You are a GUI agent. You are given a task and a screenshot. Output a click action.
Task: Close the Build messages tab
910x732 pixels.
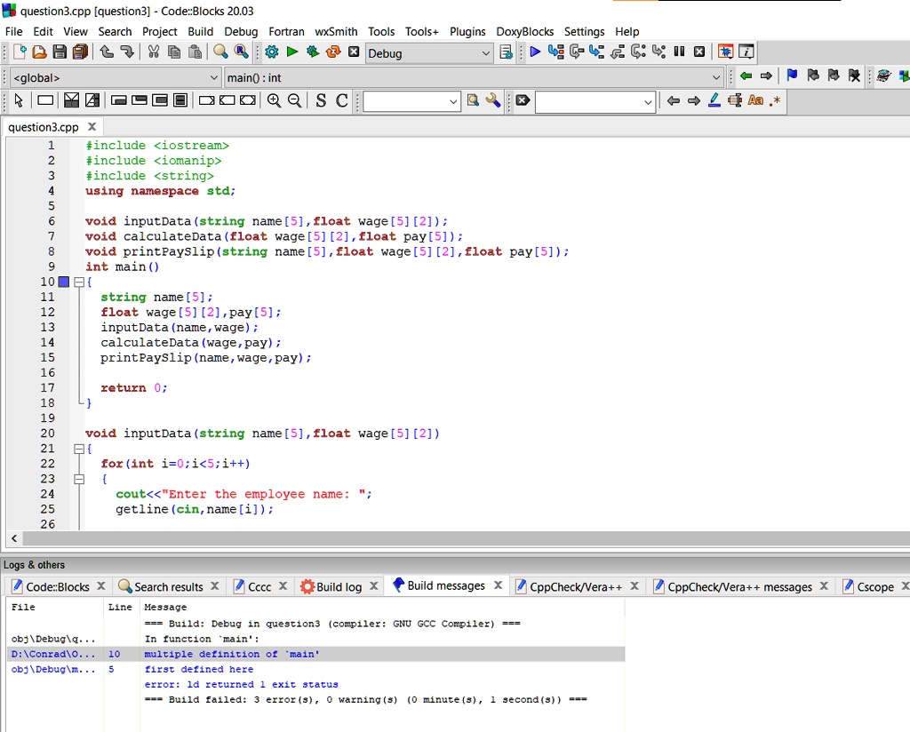point(498,585)
